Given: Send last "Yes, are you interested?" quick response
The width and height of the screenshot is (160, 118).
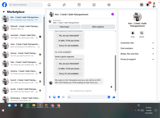Looking at the screenshot, I should 69,64.
